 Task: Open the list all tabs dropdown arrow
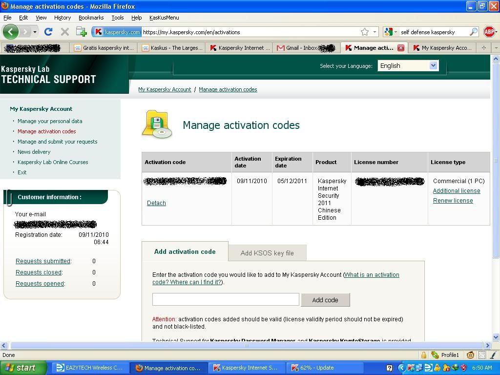496,48
